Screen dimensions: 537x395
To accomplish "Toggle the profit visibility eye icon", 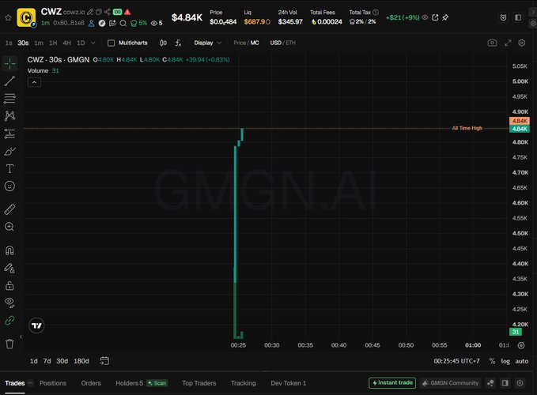I will pos(425,17).
